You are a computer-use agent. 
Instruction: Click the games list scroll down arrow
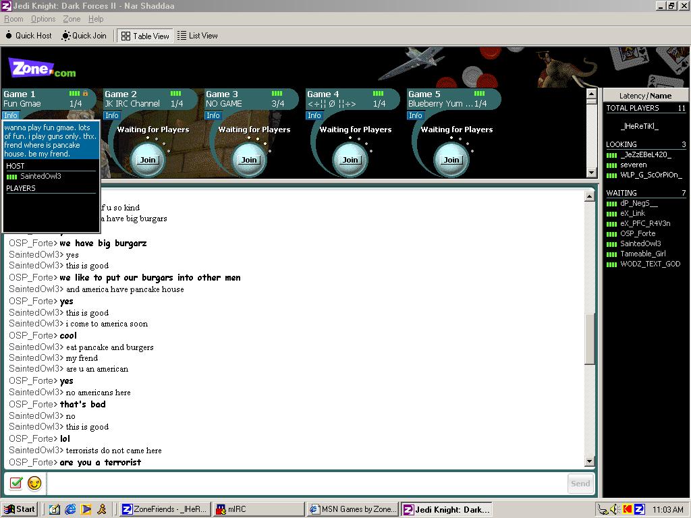coord(591,172)
